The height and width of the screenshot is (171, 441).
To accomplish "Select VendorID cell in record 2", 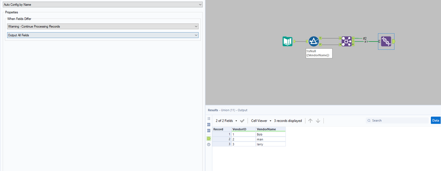I will click(x=243, y=139).
